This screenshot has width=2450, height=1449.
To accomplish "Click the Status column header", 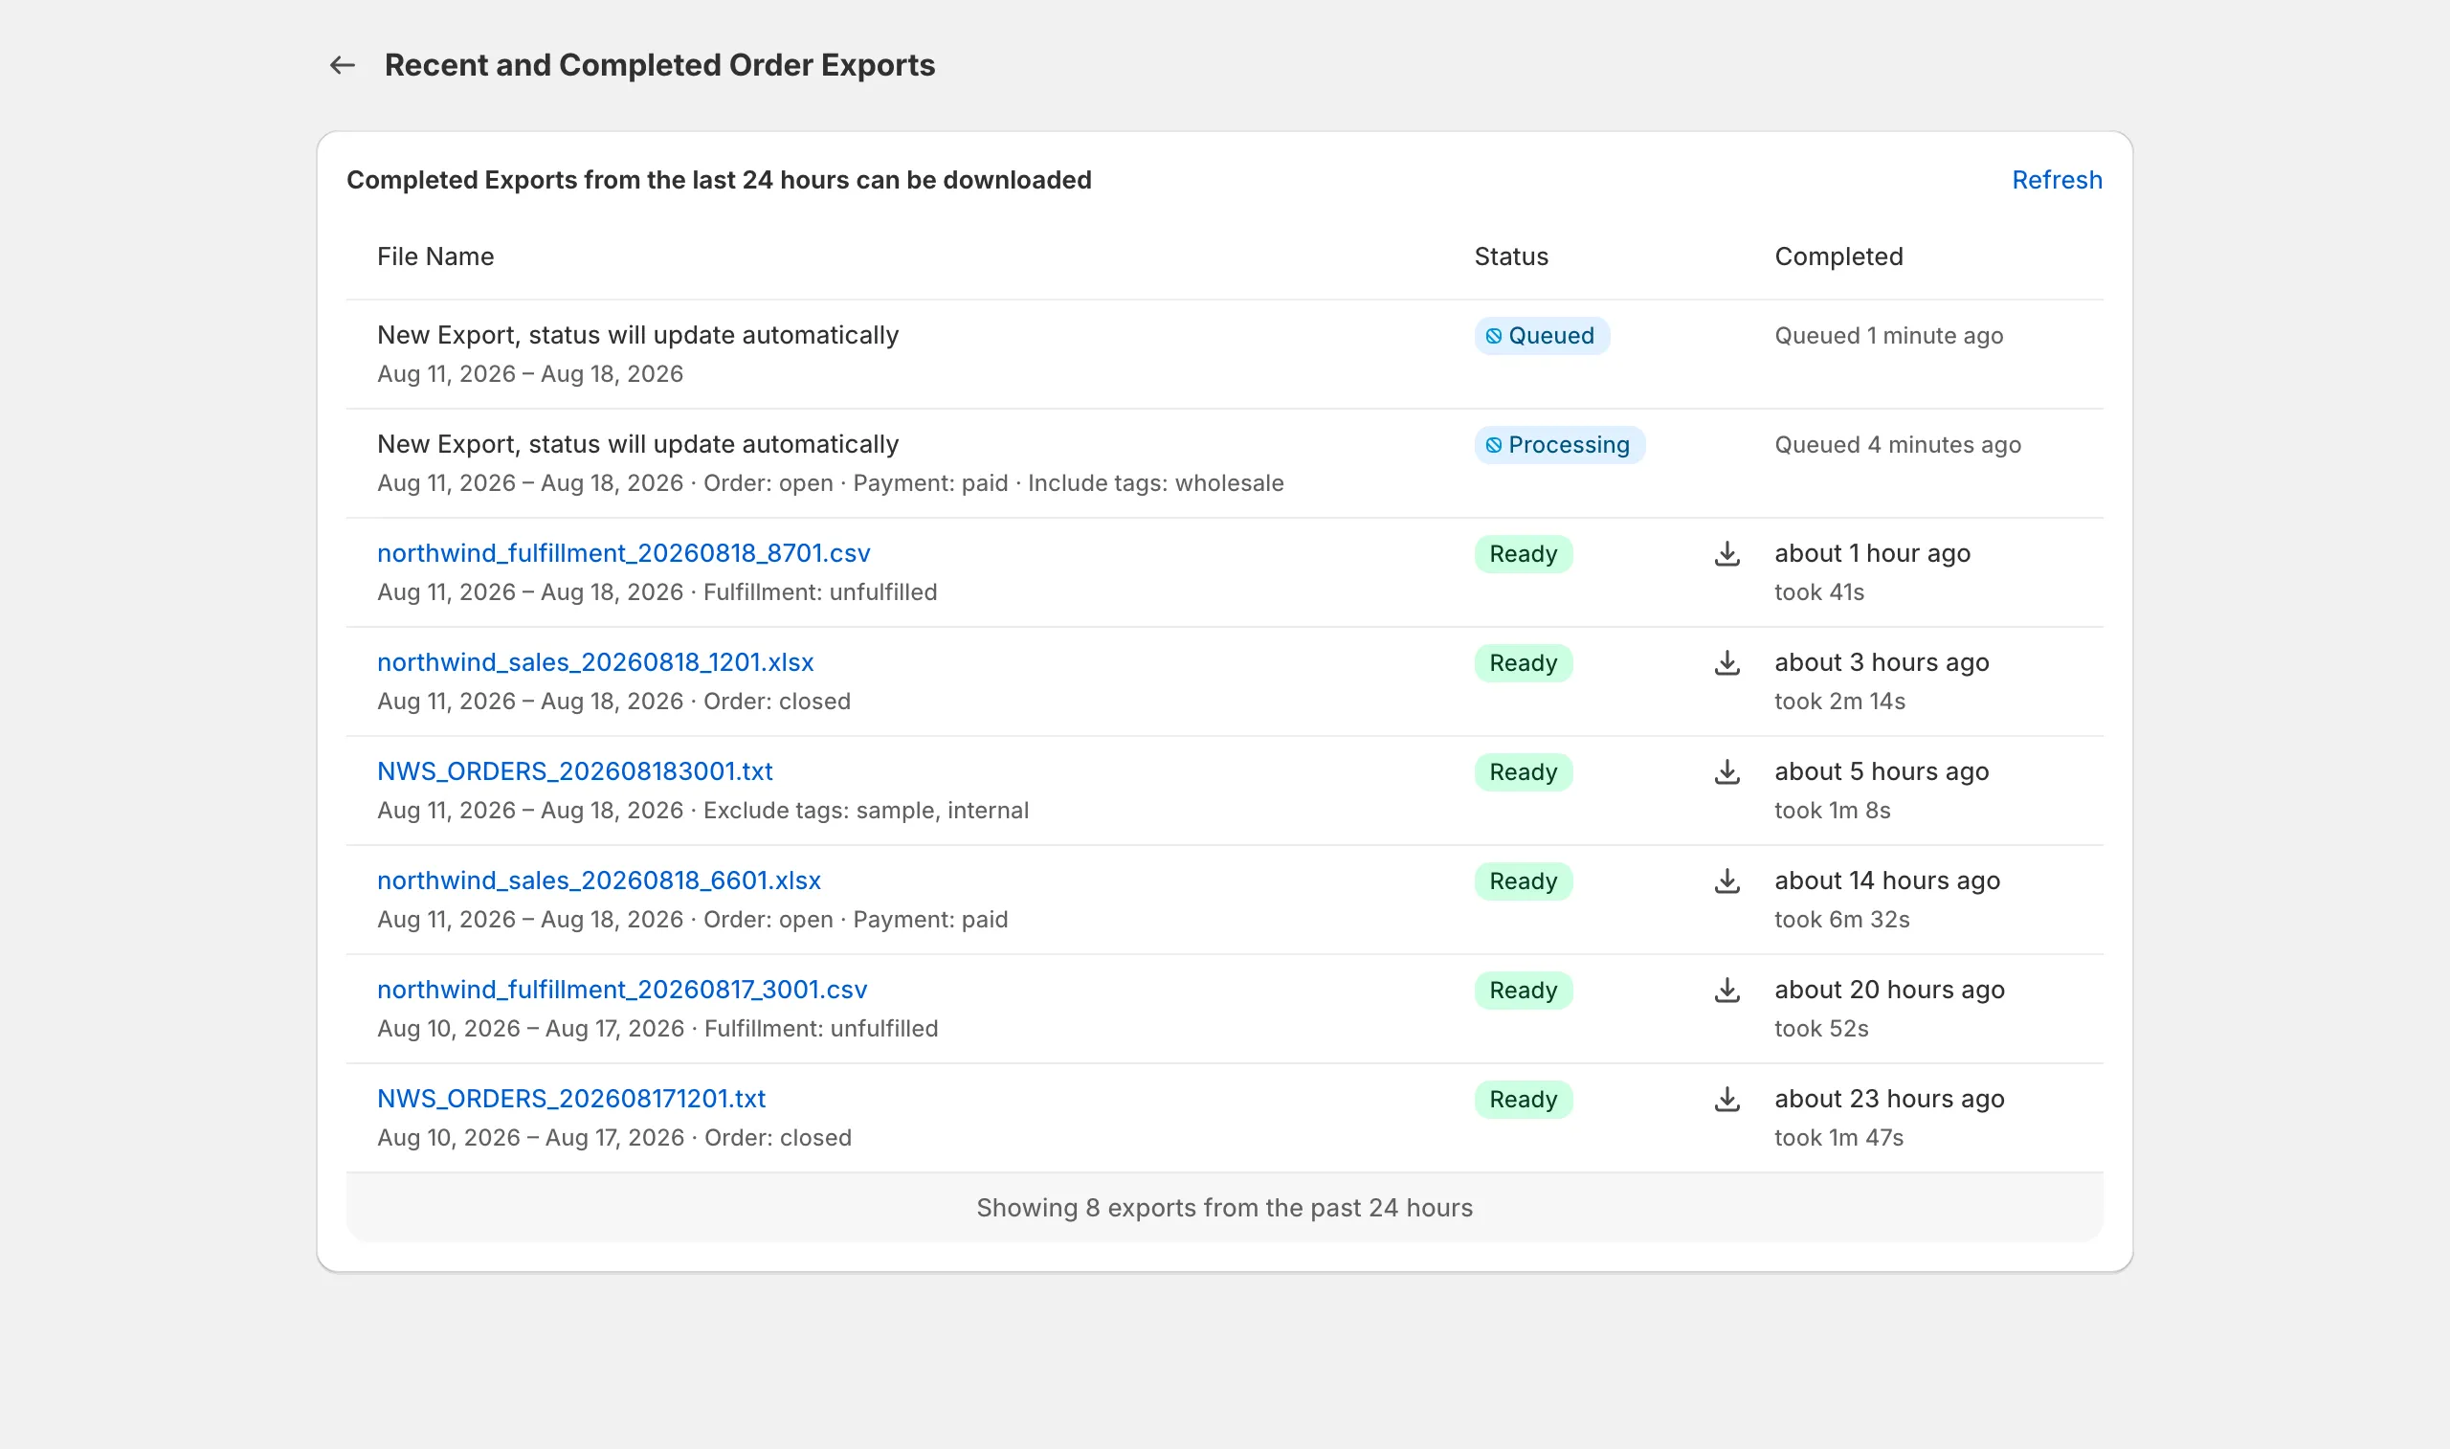I will [1511, 256].
